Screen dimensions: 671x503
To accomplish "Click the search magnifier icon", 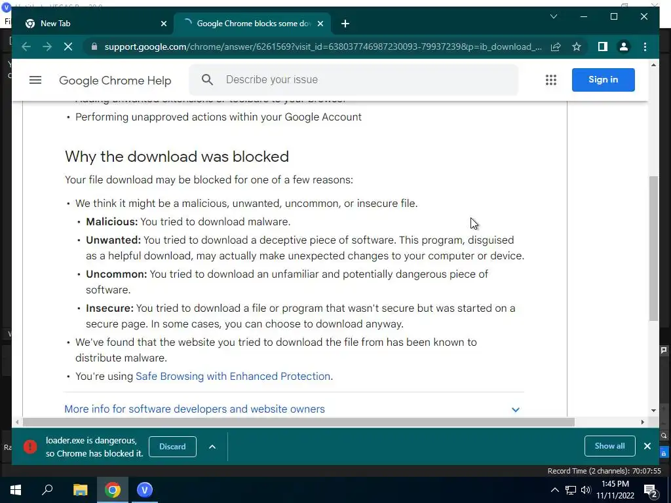I will pyautogui.click(x=207, y=79).
